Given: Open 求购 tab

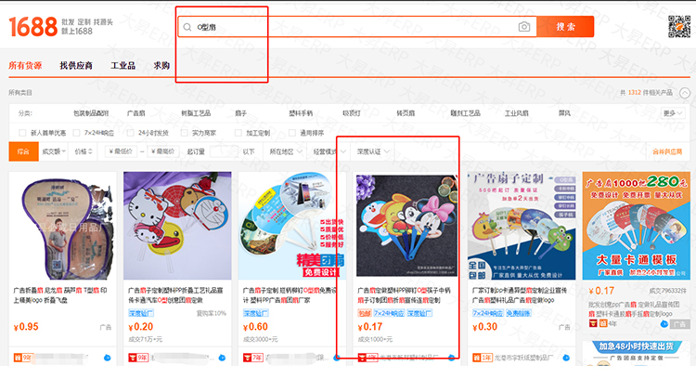Looking at the screenshot, I should pyautogui.click(x=161, y=65).
